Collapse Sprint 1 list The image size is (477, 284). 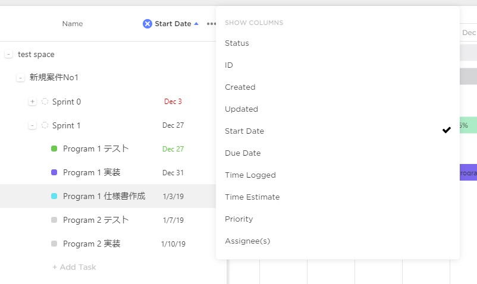pos(32,125)
